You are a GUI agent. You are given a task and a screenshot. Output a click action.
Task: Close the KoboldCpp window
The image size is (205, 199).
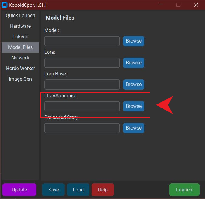(x=196, y=5)
